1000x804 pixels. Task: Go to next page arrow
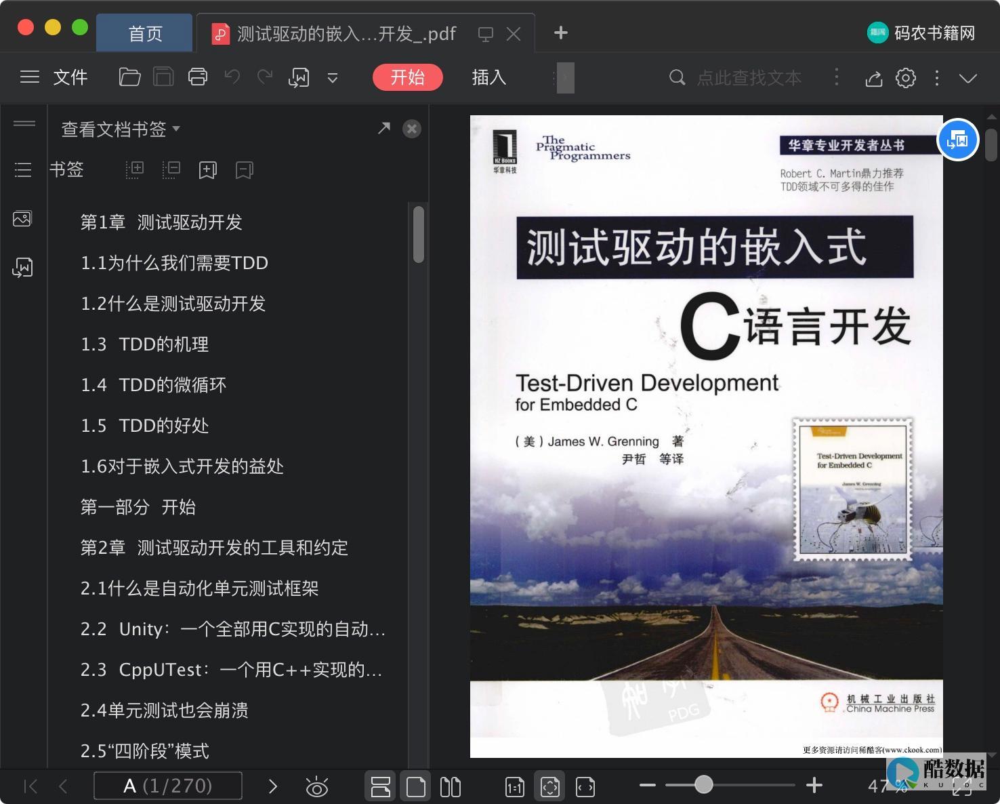point(273,786)
